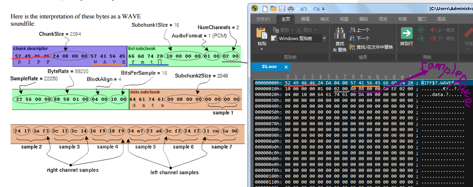Click the clipboard icon beside Windows 剪贴板
473x187 pixels.
point(275,38)
